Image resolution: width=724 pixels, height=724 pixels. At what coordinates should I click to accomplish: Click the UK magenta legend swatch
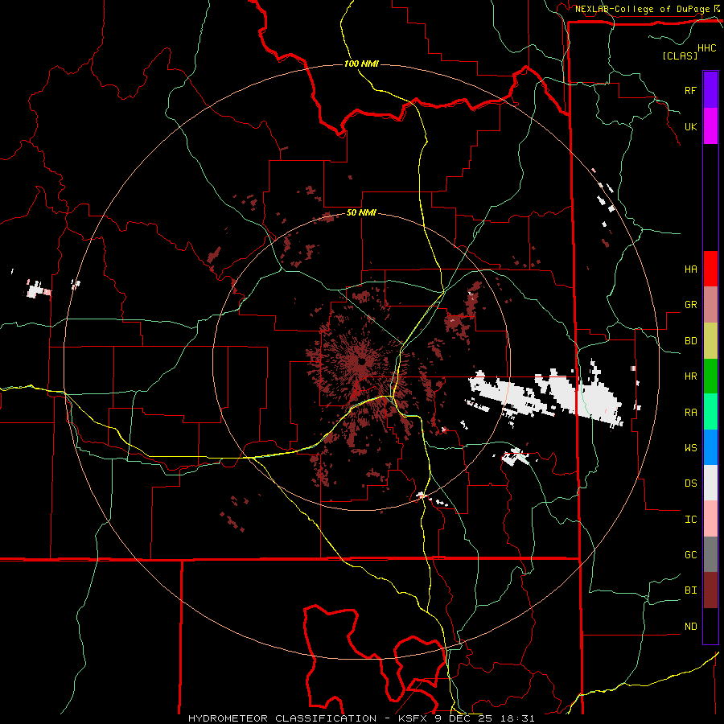(x=710, y=126)
